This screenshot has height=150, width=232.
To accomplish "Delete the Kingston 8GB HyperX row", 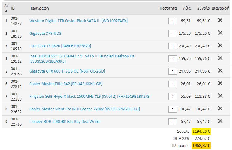I will (x=220, y=96).
